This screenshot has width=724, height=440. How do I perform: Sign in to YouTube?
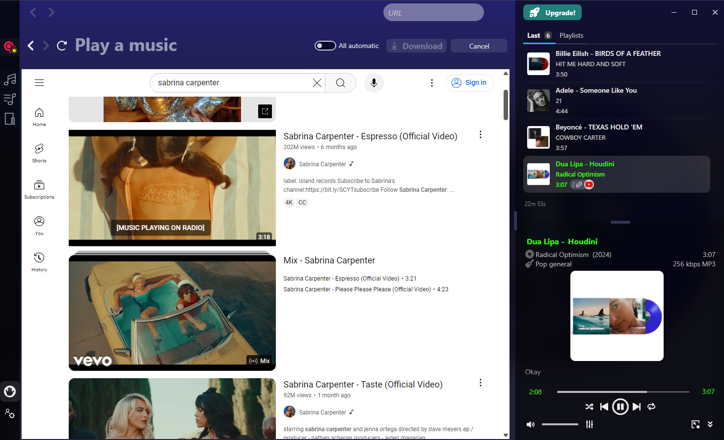(x=470, y=83)
